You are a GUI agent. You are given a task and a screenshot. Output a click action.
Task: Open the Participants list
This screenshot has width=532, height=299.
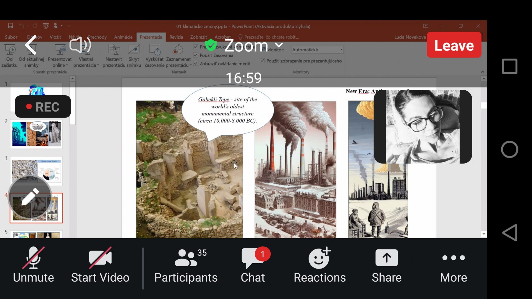(186, 258)
